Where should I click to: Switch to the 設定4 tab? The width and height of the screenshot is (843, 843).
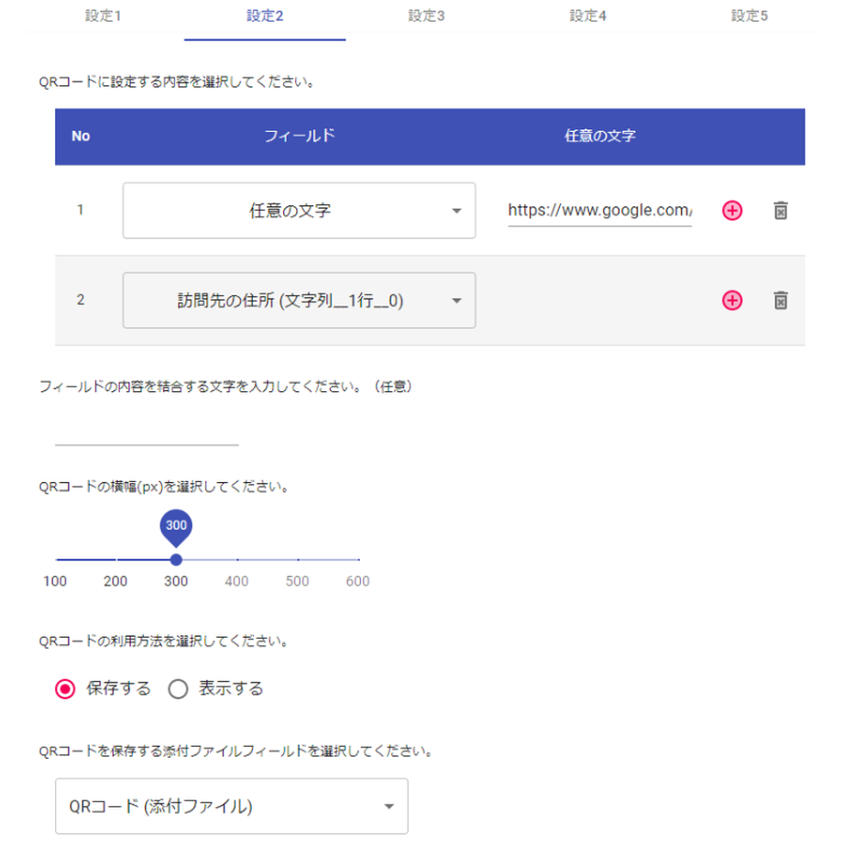[x=587, y=16]
